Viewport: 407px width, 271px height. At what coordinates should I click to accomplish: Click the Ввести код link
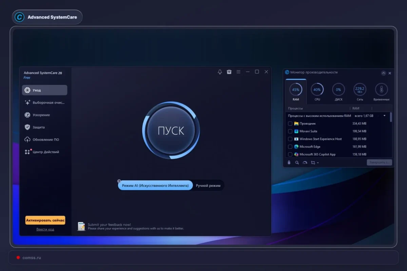(x=45, y=229)
